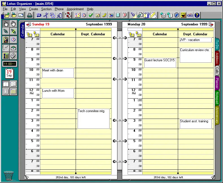This screenshot has height=183, width=223.
Task: Click the planner event toolbar icon
Action: (111, 15)
